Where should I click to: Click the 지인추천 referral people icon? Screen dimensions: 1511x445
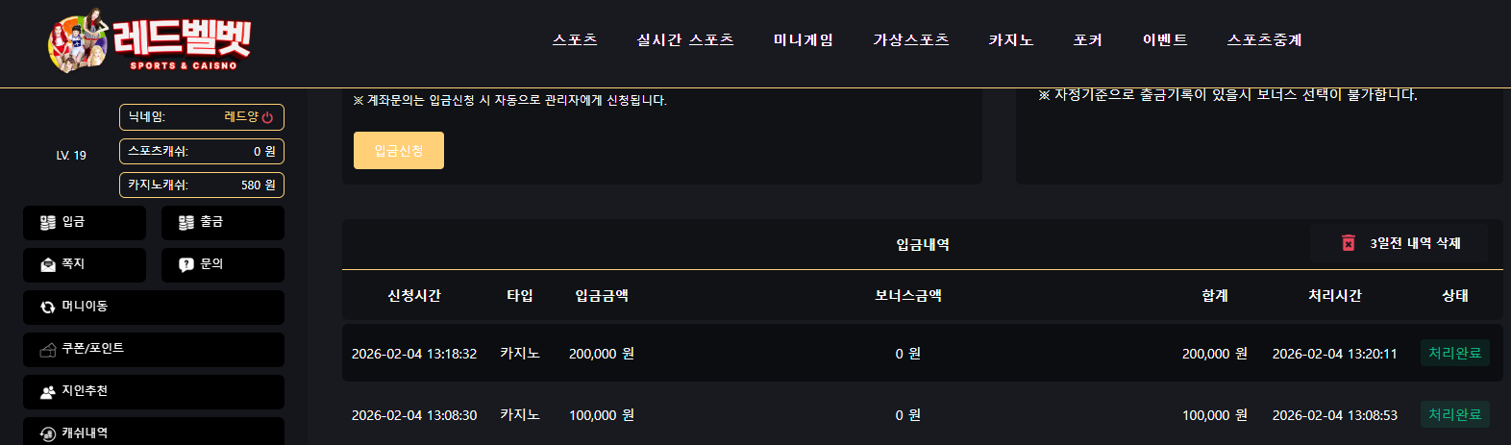48,391
